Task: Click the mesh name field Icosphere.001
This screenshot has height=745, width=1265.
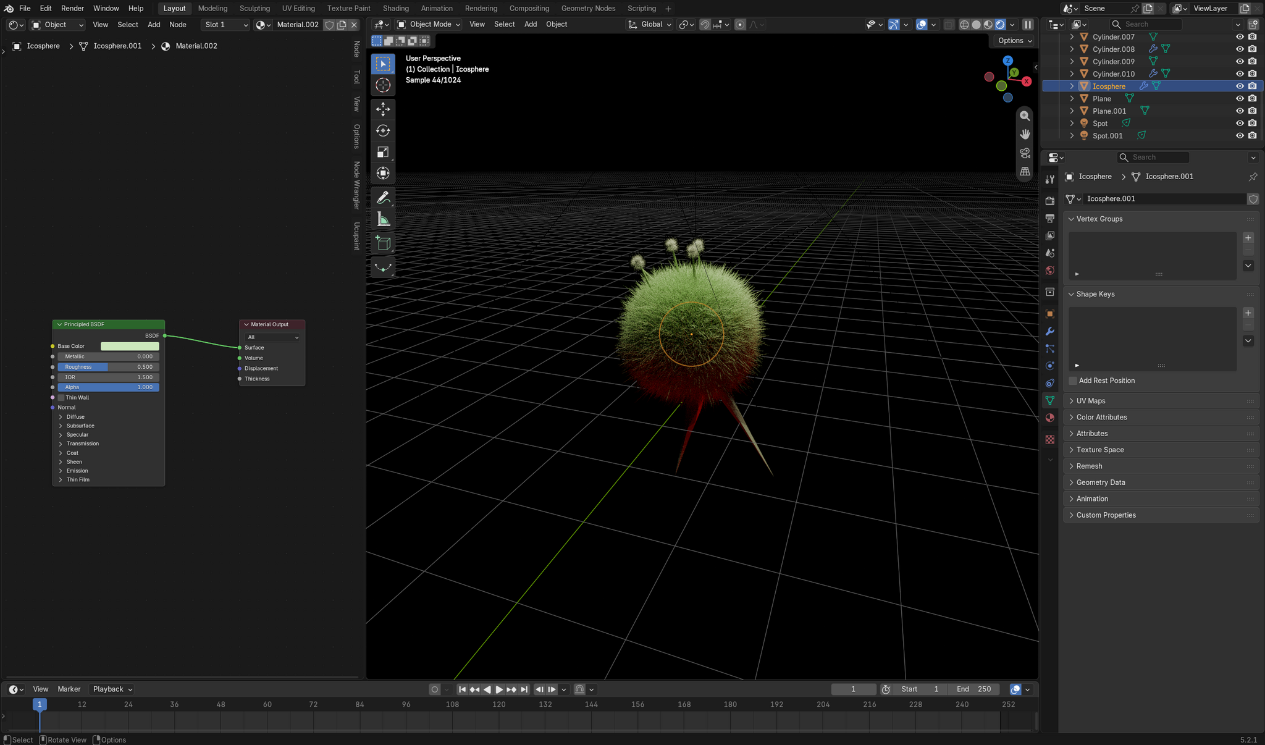Action: tap(1164, 199)
